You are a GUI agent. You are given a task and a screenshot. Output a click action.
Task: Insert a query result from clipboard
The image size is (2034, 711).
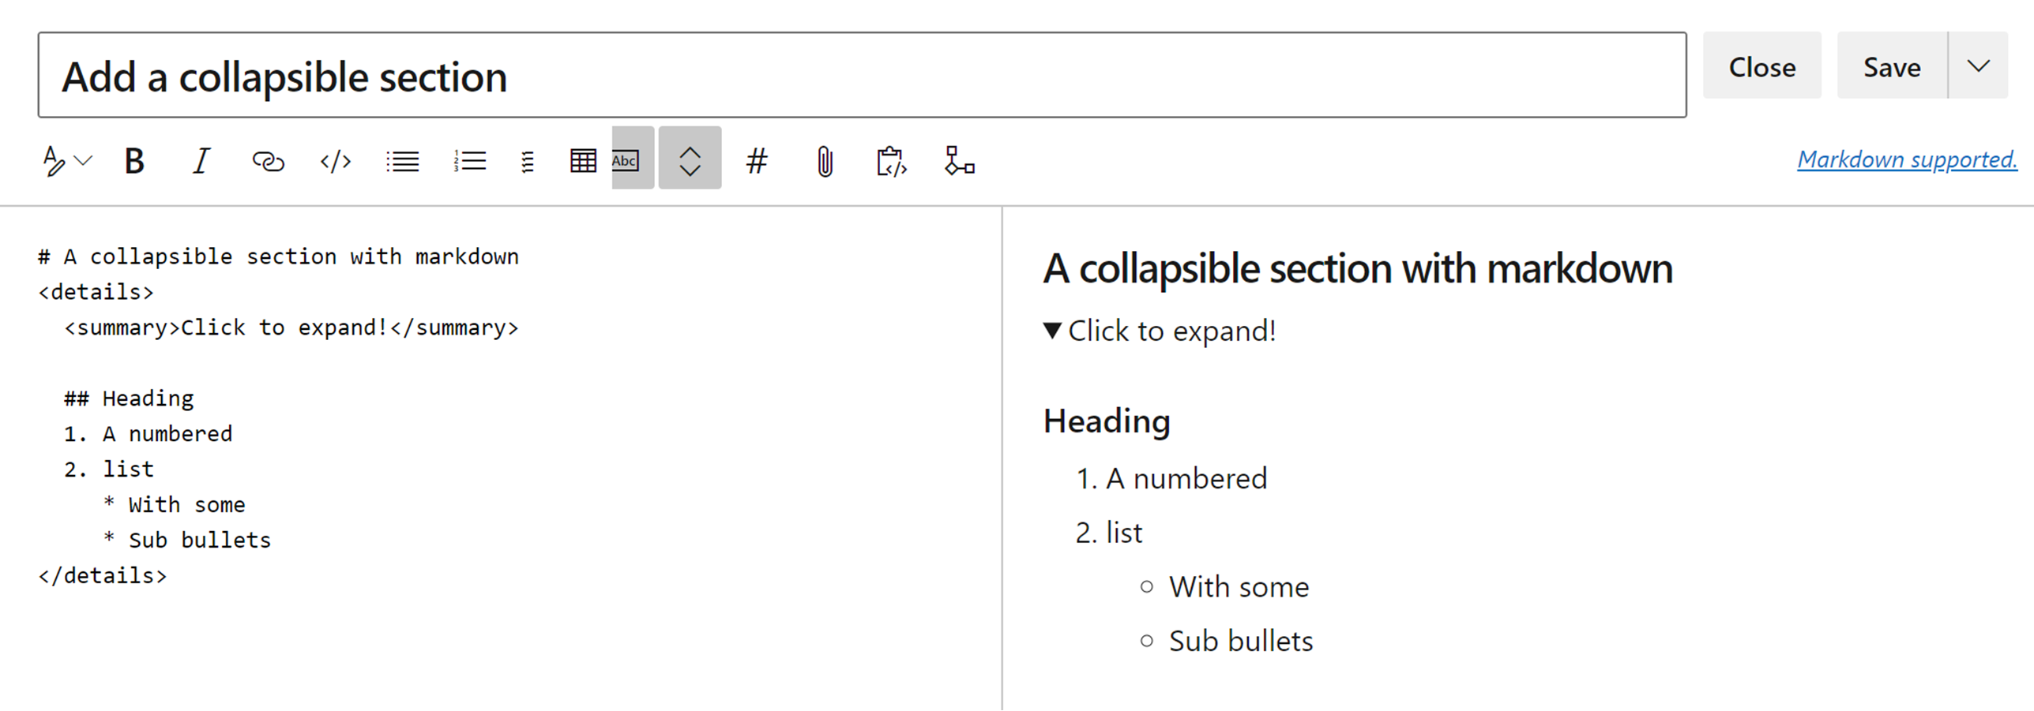pos(891,160)
